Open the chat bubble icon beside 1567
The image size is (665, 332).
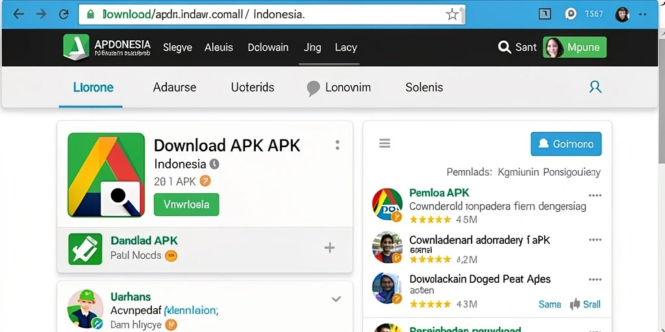click(x=571, y=14)
